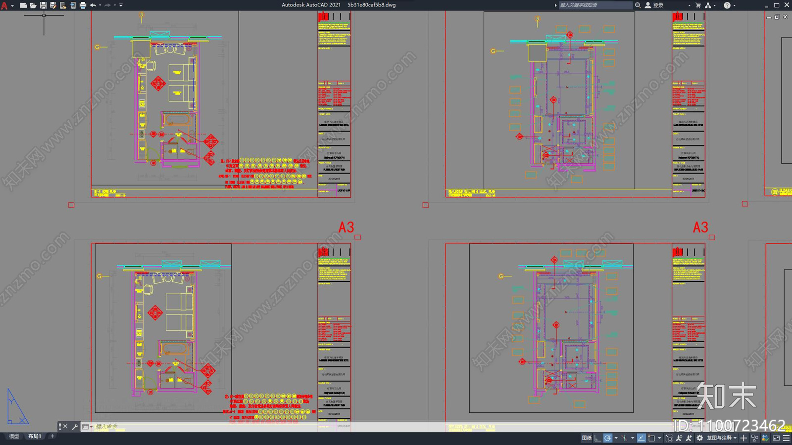This screenshot has height=445, width=792.
Task: Expand the Quick Access Toolbar customize arrow
Action: click(121, 5)
